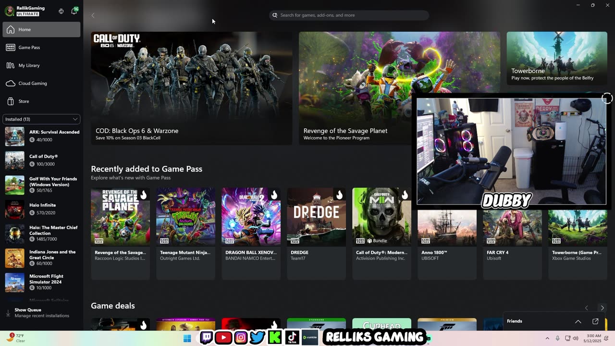Open ARK: Survival Ascended game icon
Image resolution: width=615 pixels, height=346 pixels.
(x=14, y=136)
